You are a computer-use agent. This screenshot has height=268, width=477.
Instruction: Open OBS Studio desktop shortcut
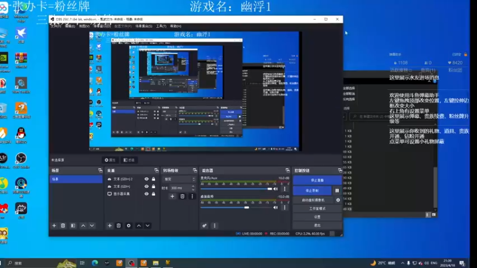tap(21, 160)
